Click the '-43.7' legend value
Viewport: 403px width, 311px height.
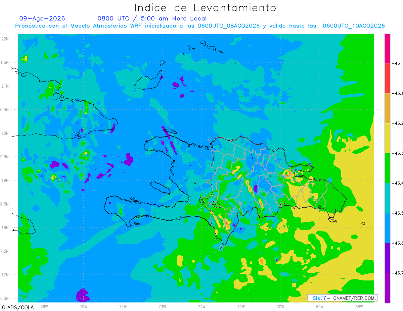coord(397,273)
